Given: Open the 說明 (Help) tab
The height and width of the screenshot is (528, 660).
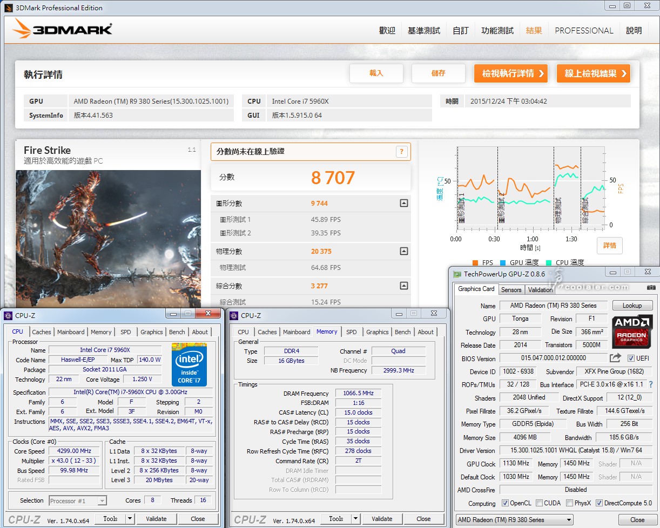Looking at the screenshot, I should click(x=634, y=31).
